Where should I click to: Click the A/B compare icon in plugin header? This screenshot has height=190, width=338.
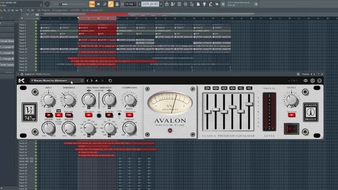(x=96, y=81)
